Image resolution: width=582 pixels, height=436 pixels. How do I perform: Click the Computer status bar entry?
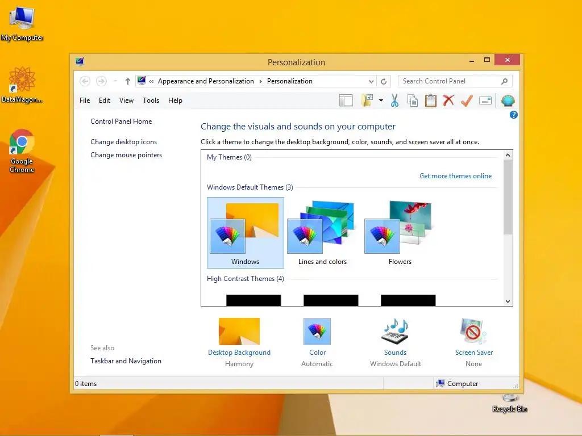[x=458, y=384]
